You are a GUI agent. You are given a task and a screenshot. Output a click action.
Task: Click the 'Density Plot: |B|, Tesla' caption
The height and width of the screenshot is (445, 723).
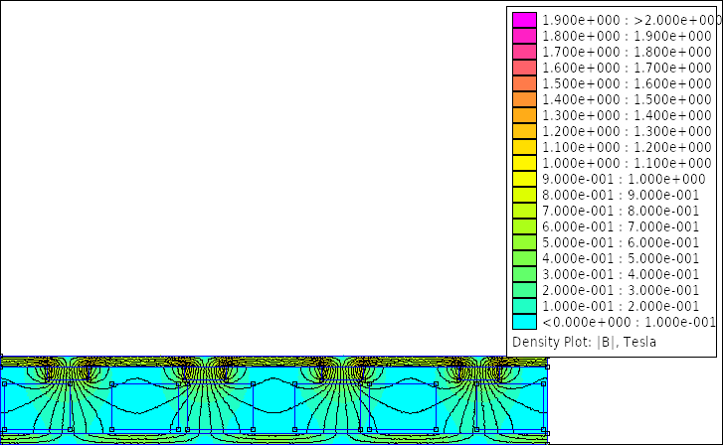coord(584,342)
